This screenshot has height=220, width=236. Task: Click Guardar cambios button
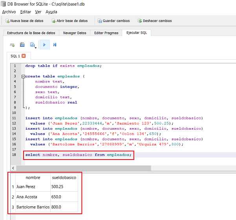point(113,21)
